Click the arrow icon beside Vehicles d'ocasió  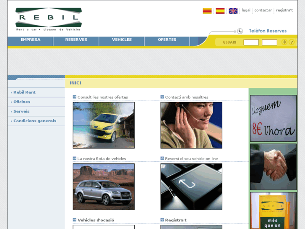[75, 220]
